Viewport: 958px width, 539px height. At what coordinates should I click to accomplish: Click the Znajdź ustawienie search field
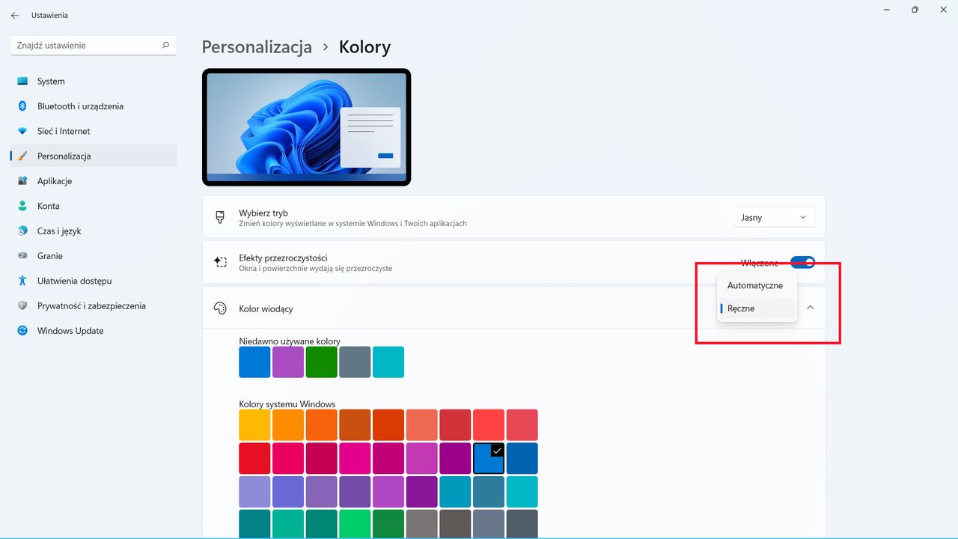[93, 45]
